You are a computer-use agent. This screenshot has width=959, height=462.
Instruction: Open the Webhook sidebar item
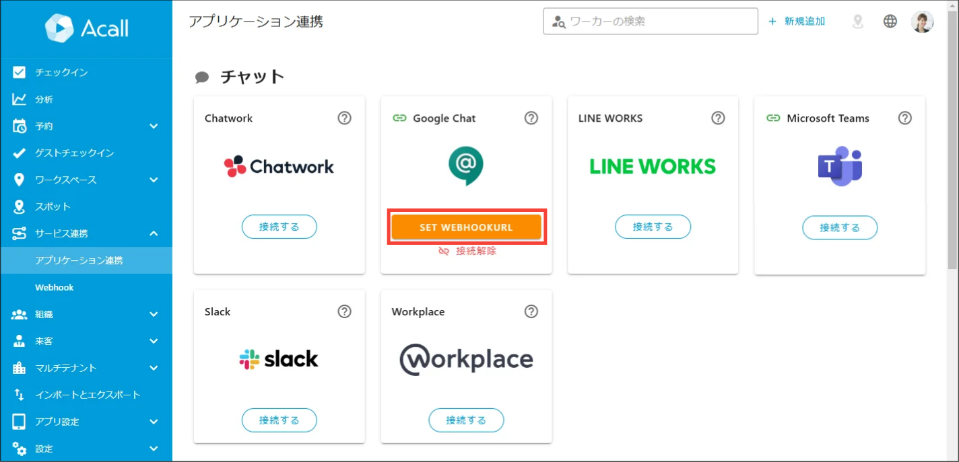click(86, 287)
